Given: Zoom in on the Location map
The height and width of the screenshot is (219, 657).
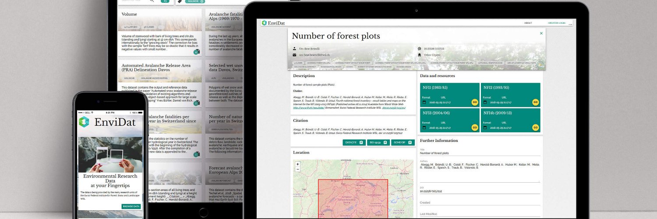Looking at the screenshot, I should click(x=298, y=164).
